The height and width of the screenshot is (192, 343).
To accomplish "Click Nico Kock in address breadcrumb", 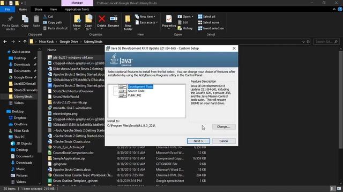I will pos(46,42).
